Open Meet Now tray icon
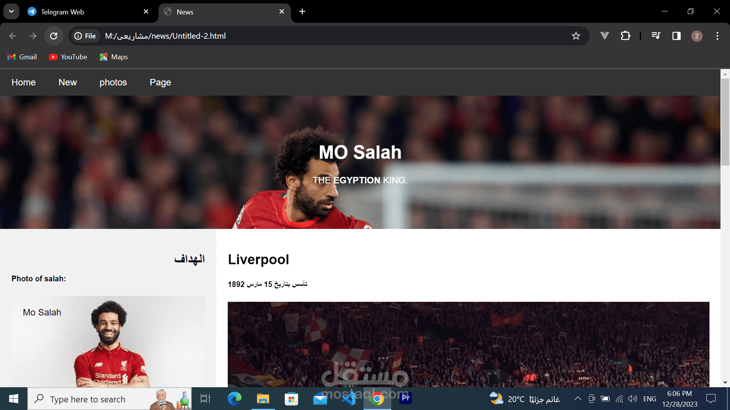 [x=592, y=399]
